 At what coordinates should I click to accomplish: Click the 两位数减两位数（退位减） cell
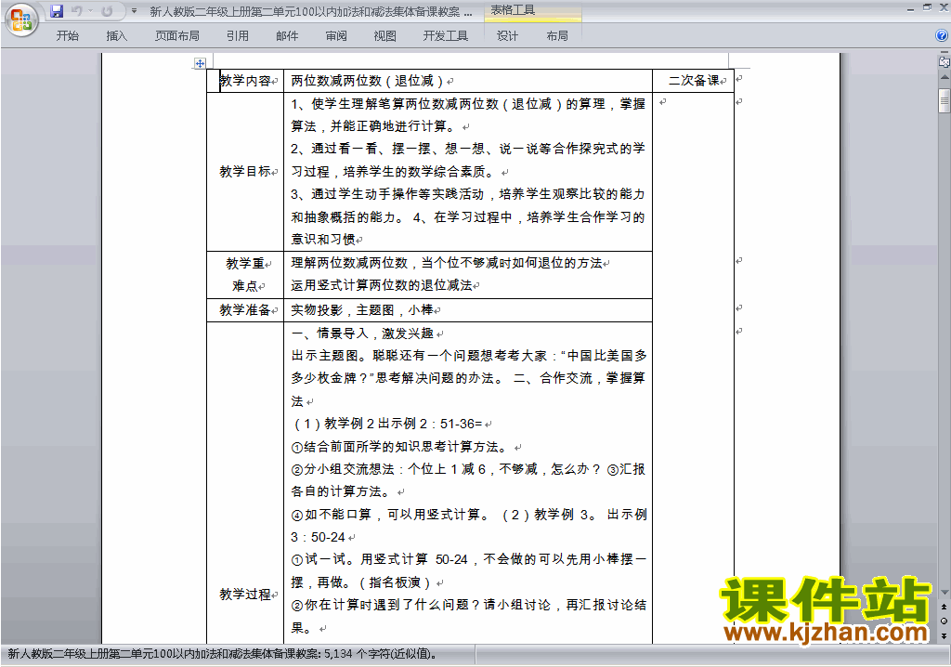[468, 81]
